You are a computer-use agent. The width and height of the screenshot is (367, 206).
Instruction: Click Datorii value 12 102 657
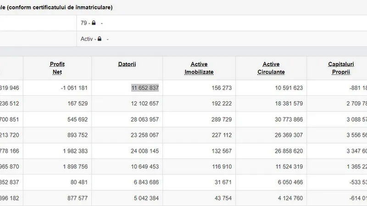tap(145, 103)
